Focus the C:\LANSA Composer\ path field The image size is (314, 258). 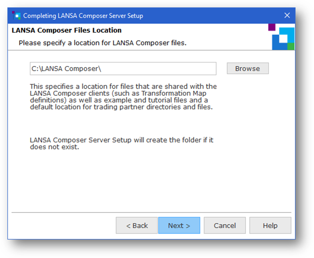point(123,69)
